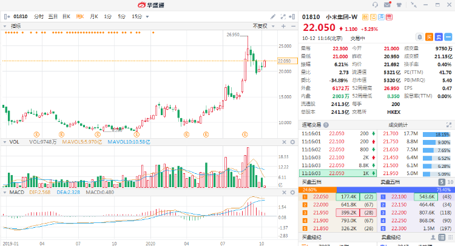Show broker person view icon

pyautogui.click(x=433, y=238)
